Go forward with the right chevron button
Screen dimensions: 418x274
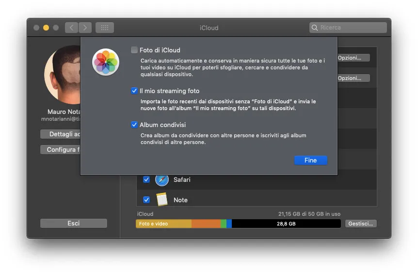point(85,28)
